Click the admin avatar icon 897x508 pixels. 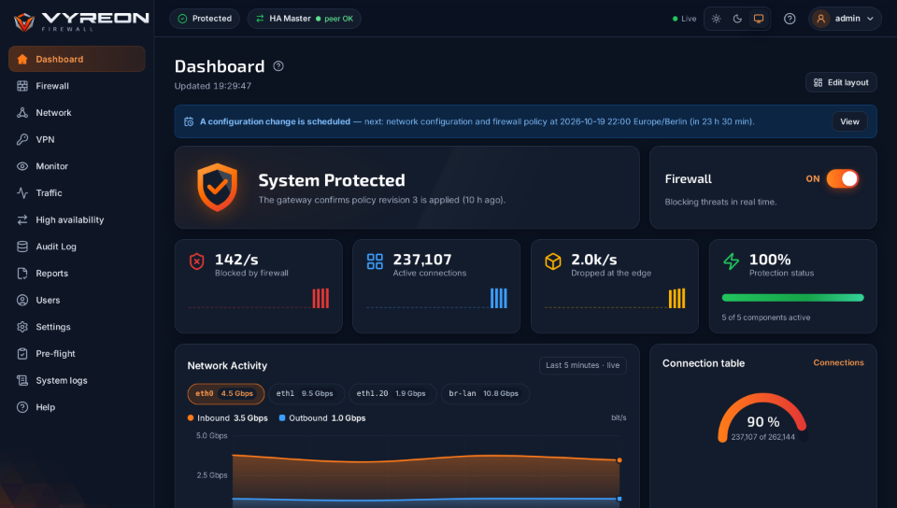click(x=821, y=19)
